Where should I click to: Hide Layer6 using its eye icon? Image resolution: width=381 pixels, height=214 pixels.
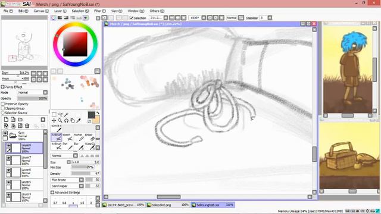[8, 170]
